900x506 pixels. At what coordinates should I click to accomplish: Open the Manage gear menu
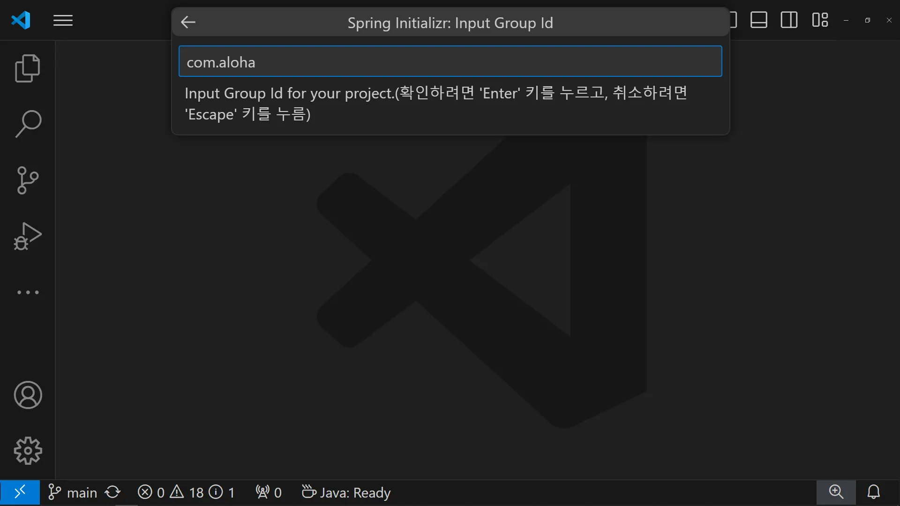28,451
